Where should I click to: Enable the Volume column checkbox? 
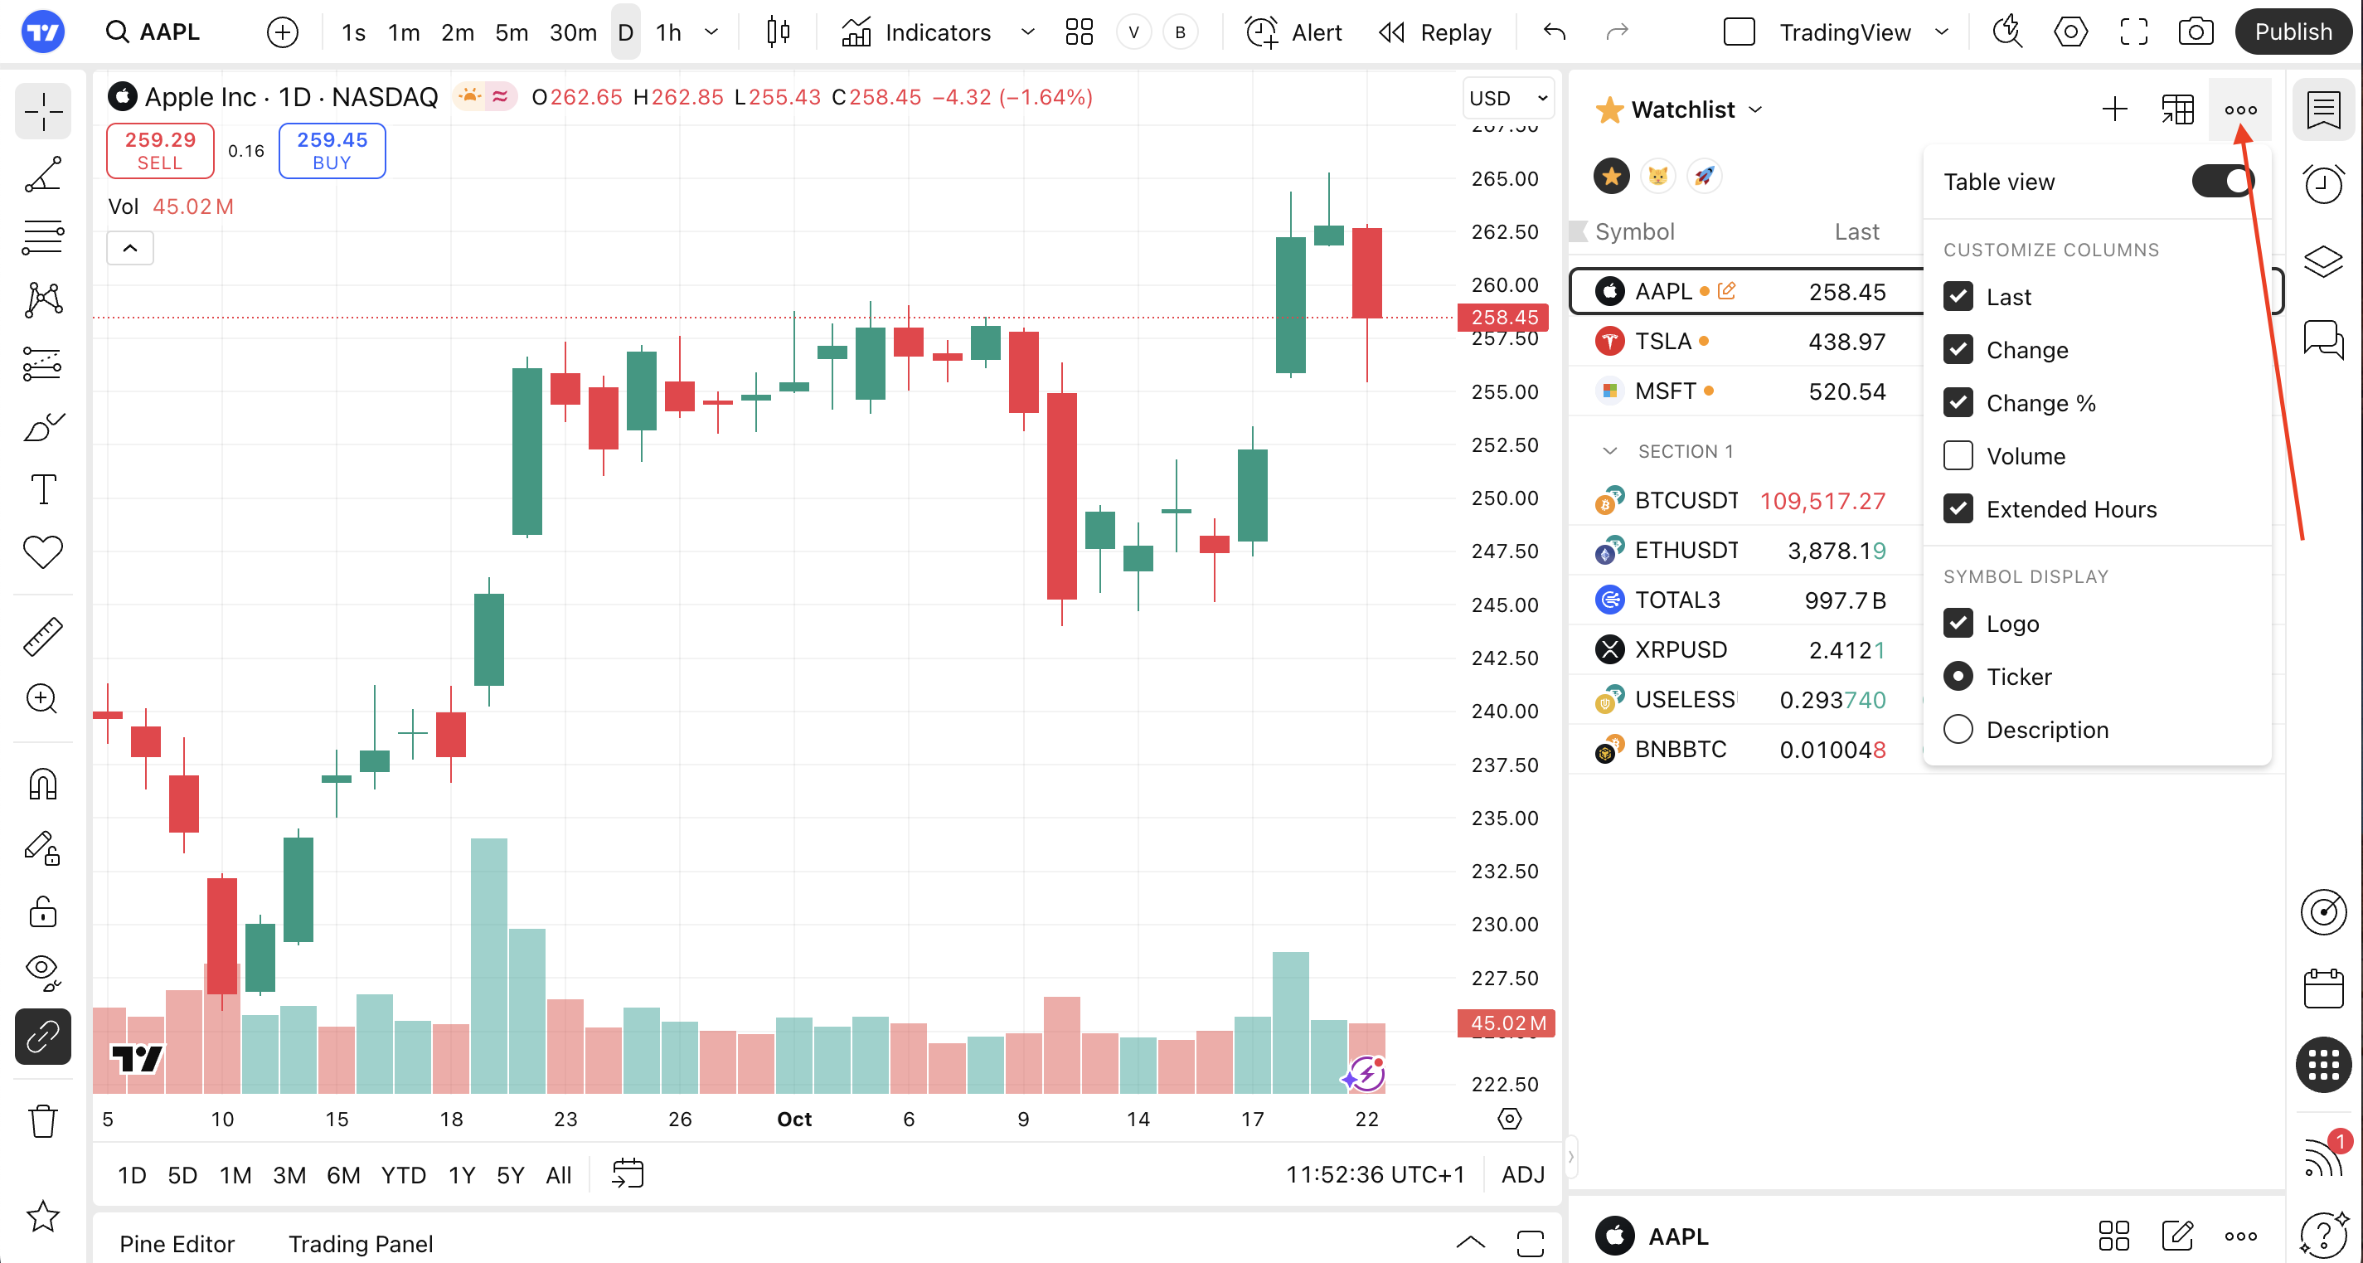coord(1958,456)
